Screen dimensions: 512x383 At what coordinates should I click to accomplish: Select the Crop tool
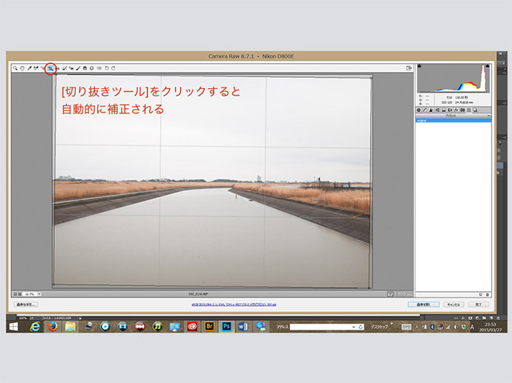(50, 68)
